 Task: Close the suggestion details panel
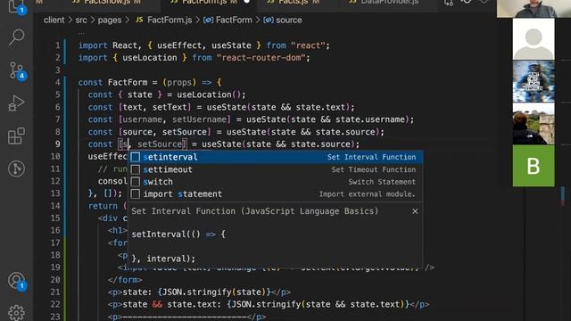(x=415, y=211)
